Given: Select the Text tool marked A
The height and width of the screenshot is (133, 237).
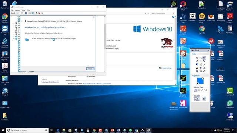Looking at the screenshot, I should 204,68.
